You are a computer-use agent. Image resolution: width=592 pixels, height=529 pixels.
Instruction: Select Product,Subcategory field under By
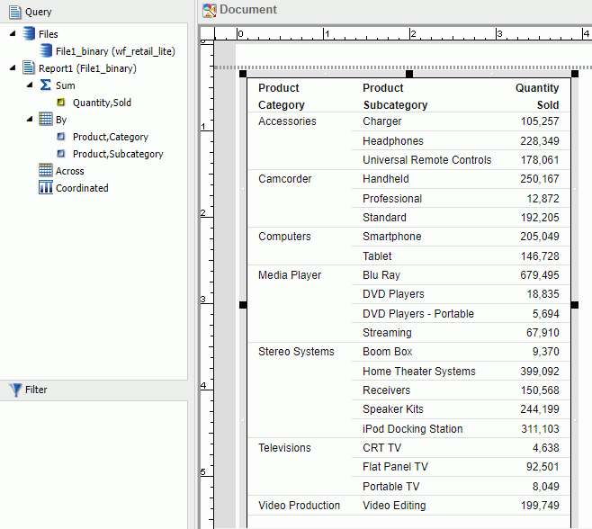118,154
